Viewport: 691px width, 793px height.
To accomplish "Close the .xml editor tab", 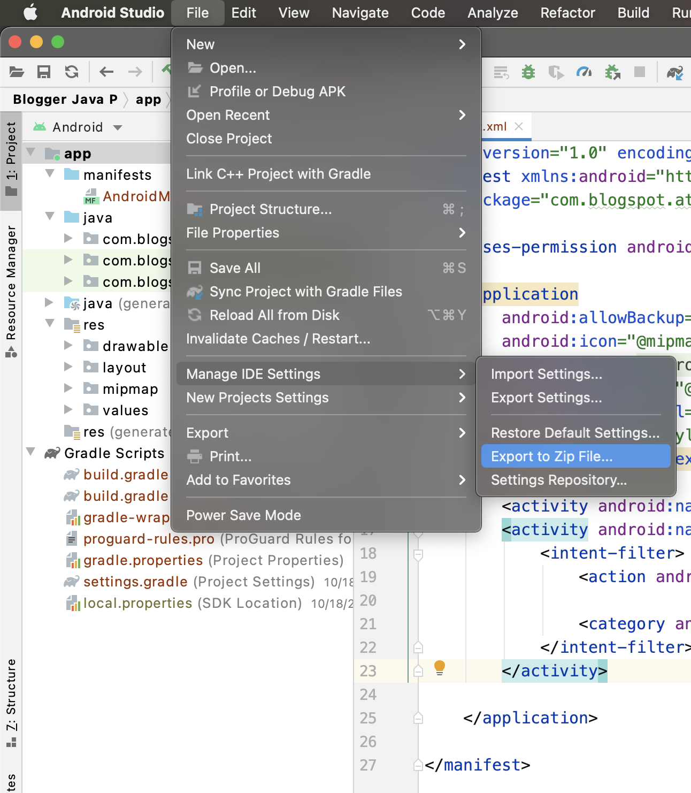I will click(x=518, y=126).
